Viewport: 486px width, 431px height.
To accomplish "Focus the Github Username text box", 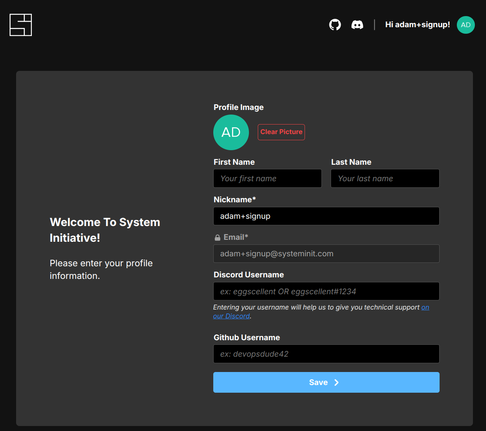I will 326,354.
